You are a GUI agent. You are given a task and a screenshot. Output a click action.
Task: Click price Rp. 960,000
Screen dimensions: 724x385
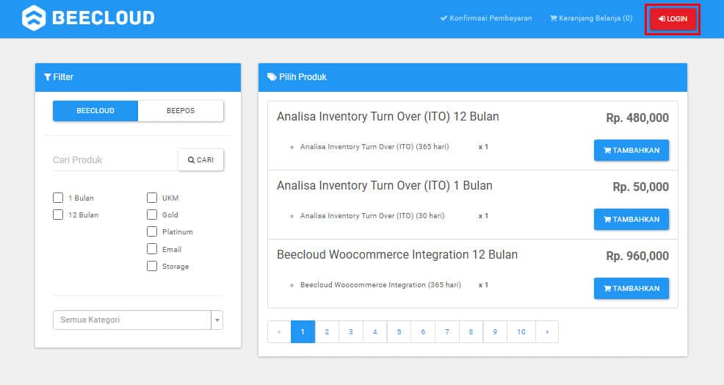(637, 256)
